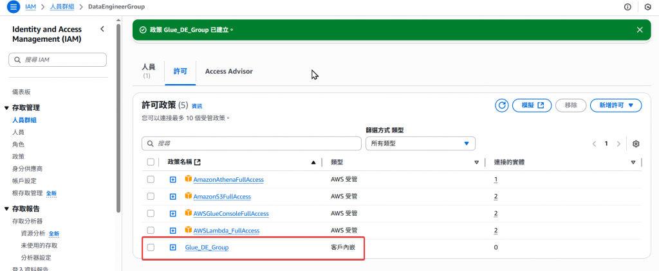This screenshot has height=271, width=659.
Task: Collapse the 存取報告 sidebar section
Action: pos(6,209)
